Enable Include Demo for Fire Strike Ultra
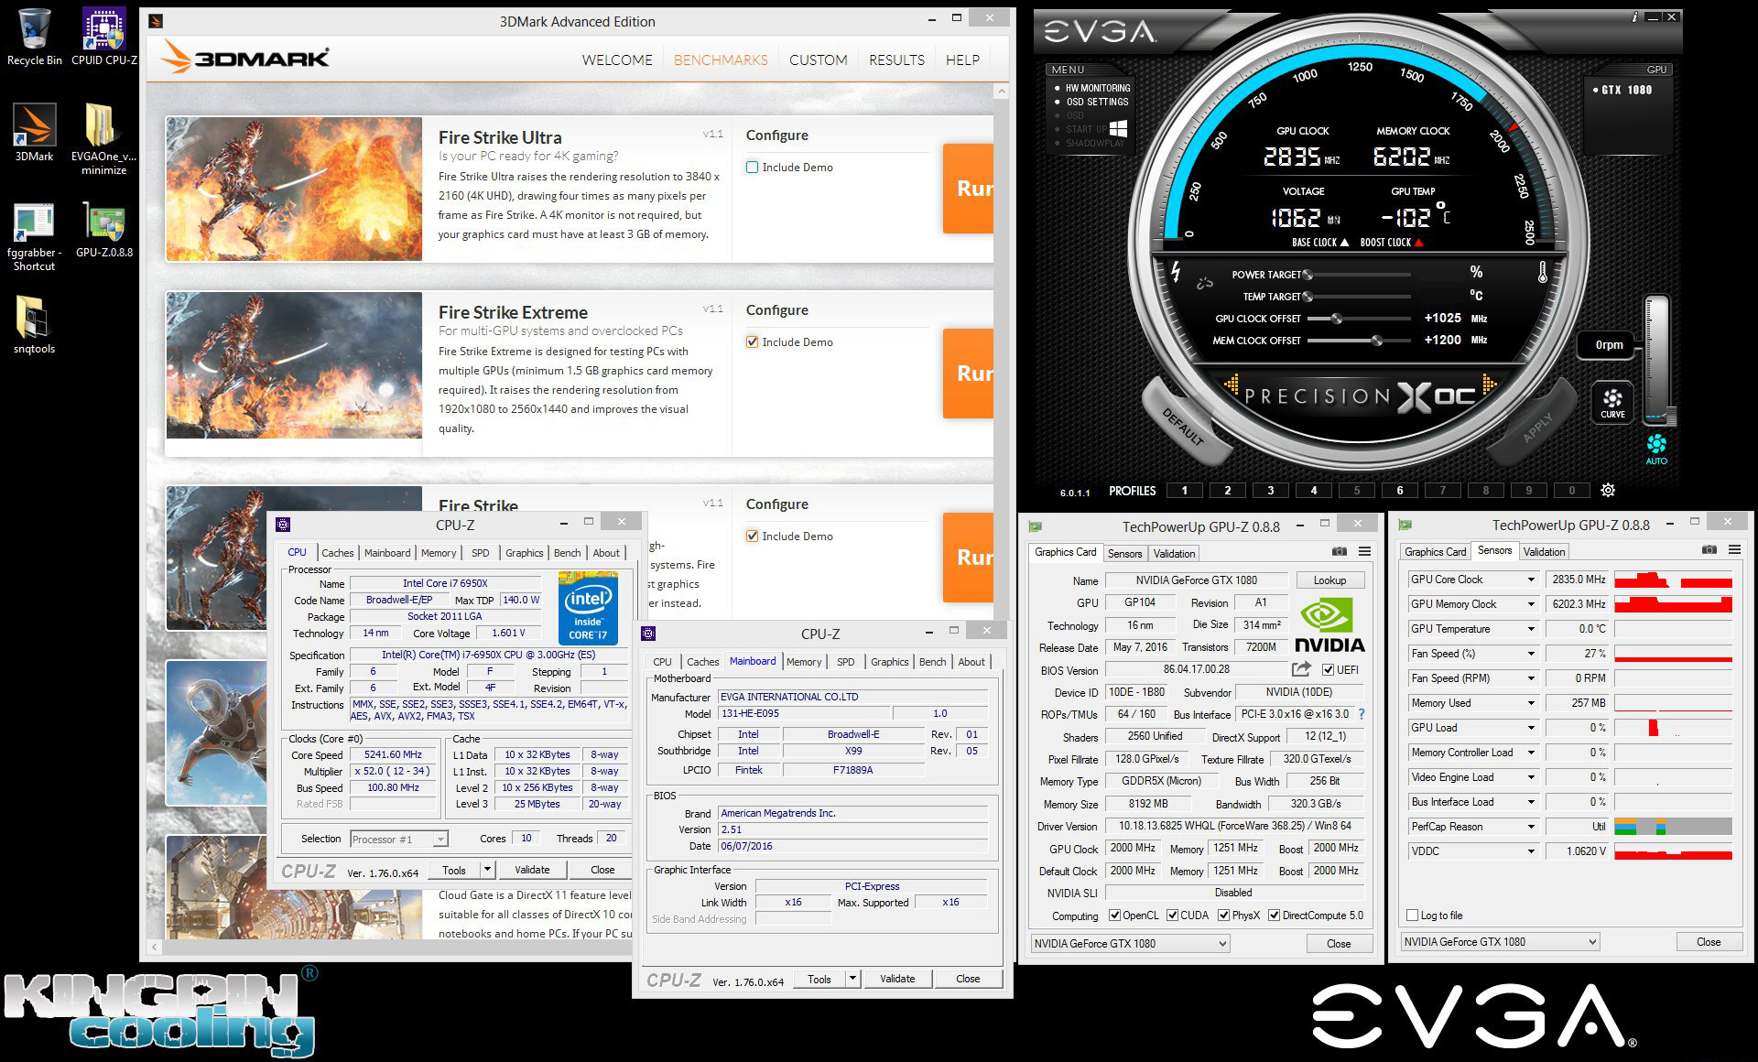The width and height of the screenshot is (1758, 1062). click(x=753, y=168)
